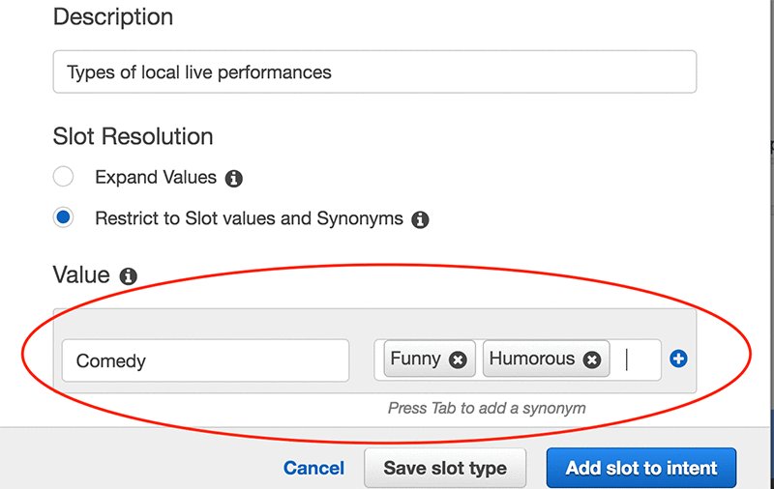Click Add slot to intent button
Viewport: 774px width, 489px height.
[x=640, y=468]
